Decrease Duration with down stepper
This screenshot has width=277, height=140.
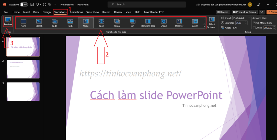[246, 24]
